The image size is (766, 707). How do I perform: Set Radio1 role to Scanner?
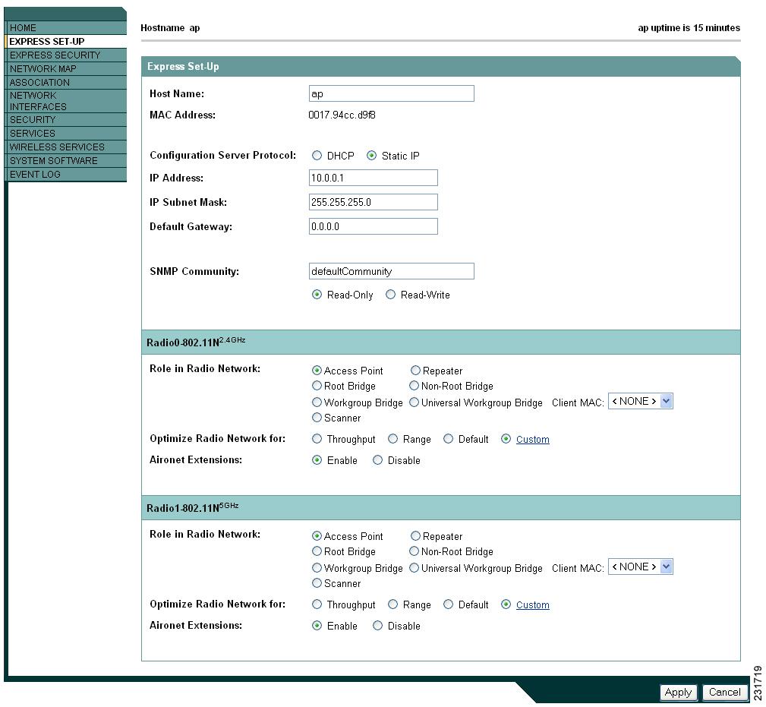pyautogui.click(x=317, y=583)
